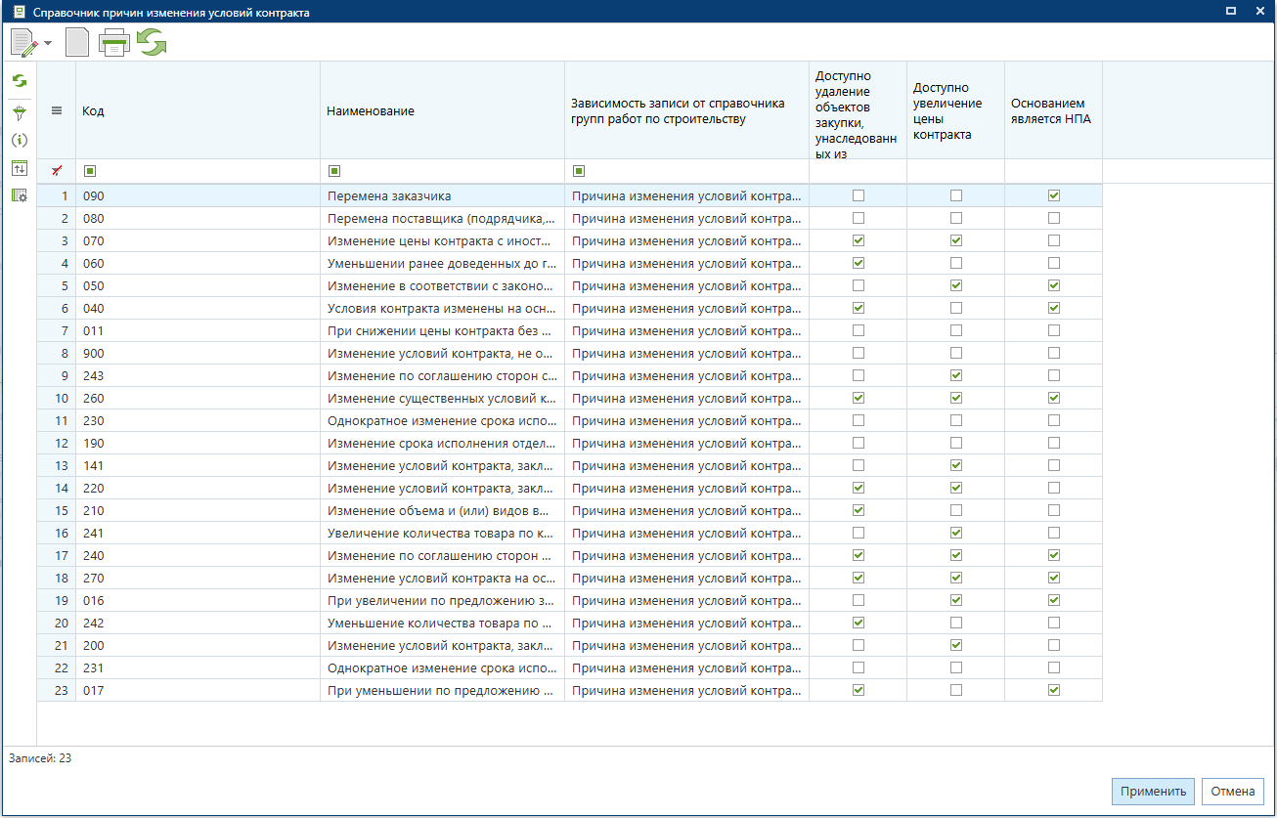This screenshot has height=818, width=1277.
Task: Toggle НПА checkbox for row 260
Action: (1054, 398)
